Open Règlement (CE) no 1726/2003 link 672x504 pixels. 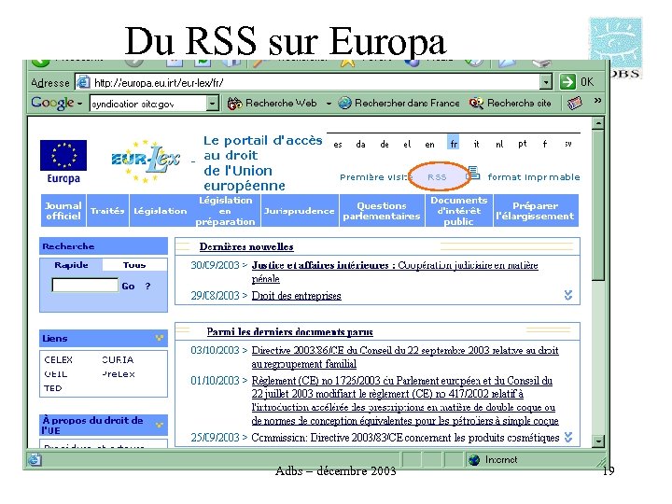[x=405, y=400]
